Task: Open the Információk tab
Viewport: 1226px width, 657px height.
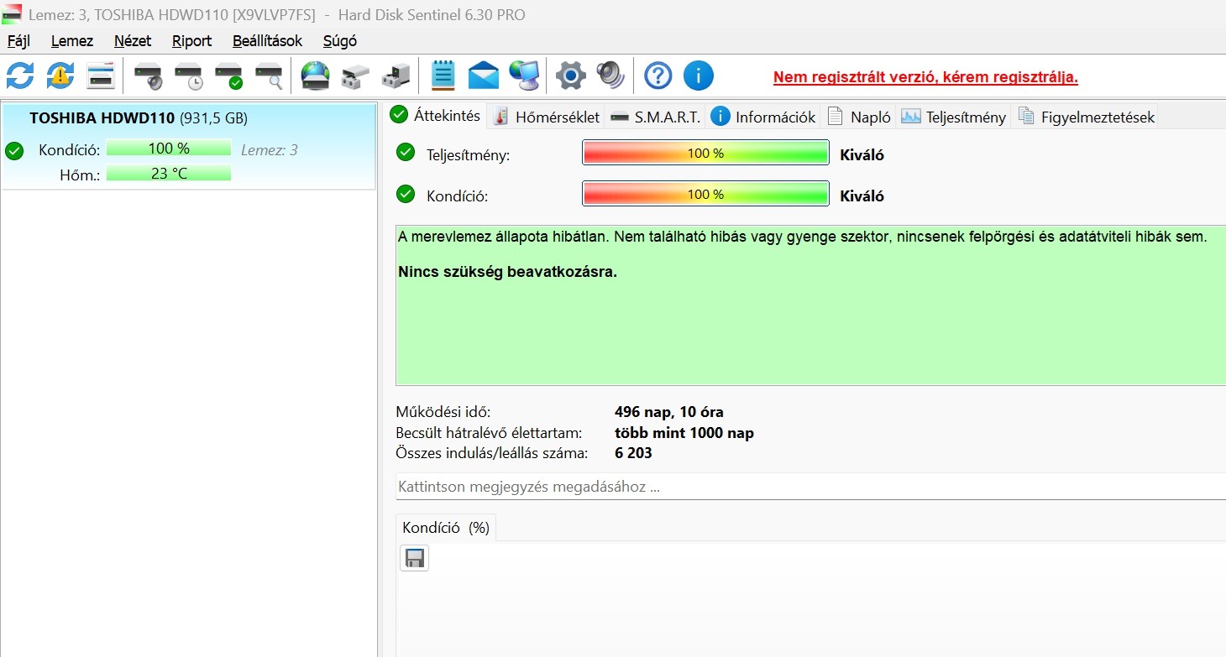Action: [763, 117]
